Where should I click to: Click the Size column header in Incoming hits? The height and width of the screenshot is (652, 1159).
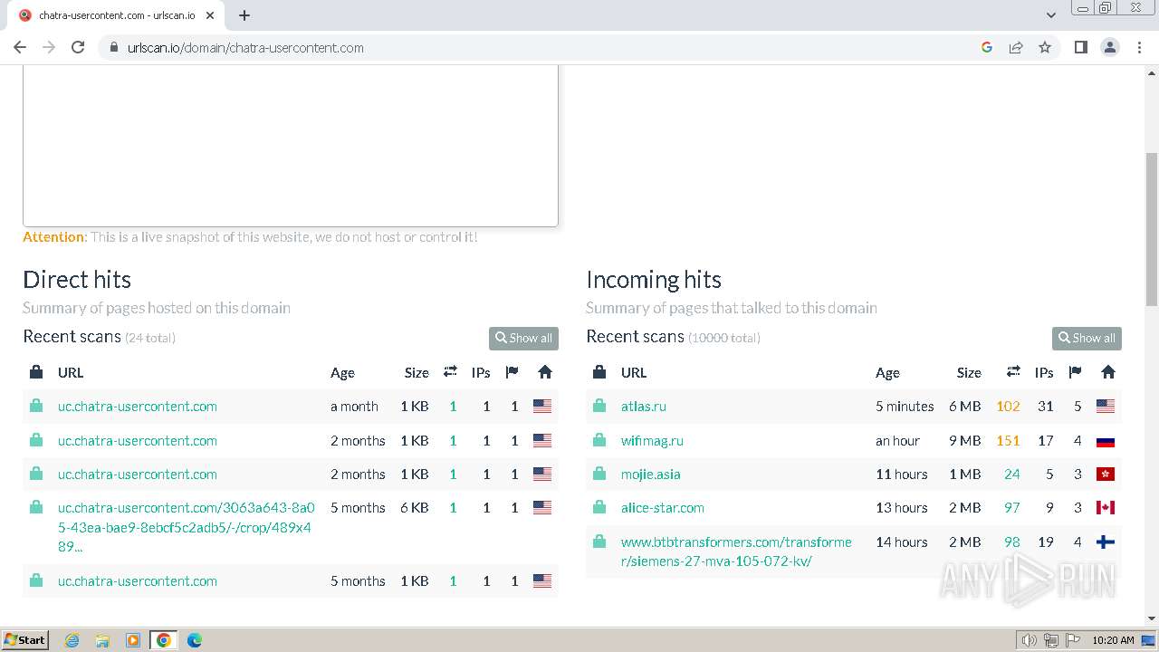point(969,372)
